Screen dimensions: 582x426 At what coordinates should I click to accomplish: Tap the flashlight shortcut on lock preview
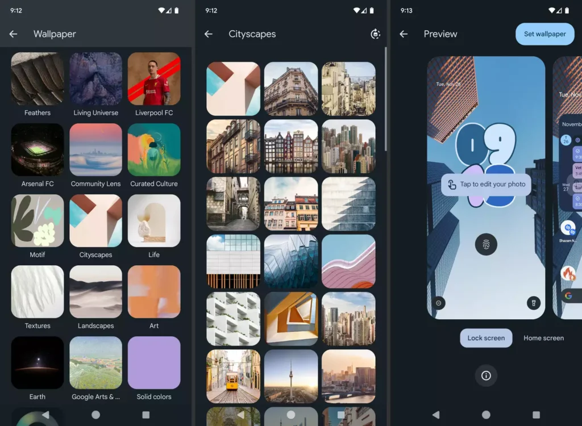pyautogui.click(x=533, y=303)
